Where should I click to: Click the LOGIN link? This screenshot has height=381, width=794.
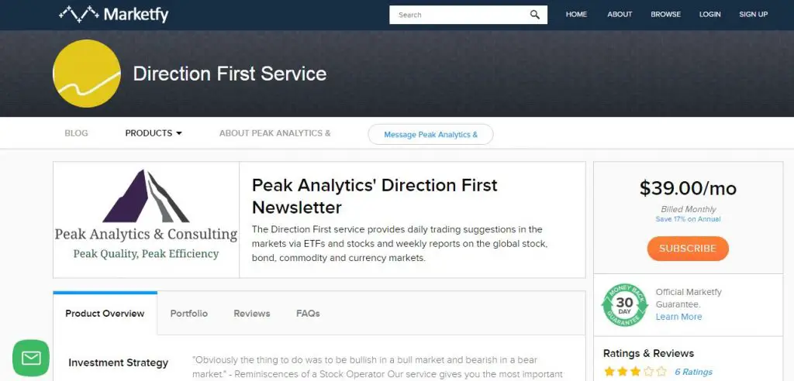pyautogui.click(x=709, y=15)
